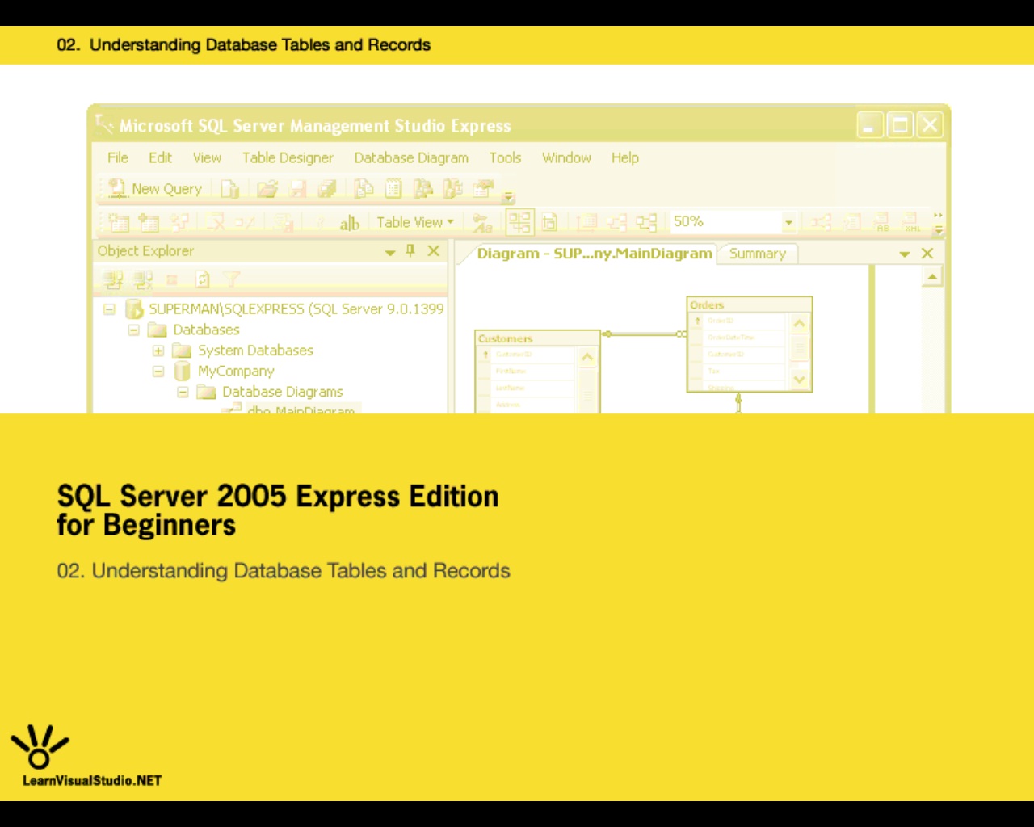This screenshot has width=1034, height=827.
Task: Open the File menu
Action: click(x=118, y=157)
